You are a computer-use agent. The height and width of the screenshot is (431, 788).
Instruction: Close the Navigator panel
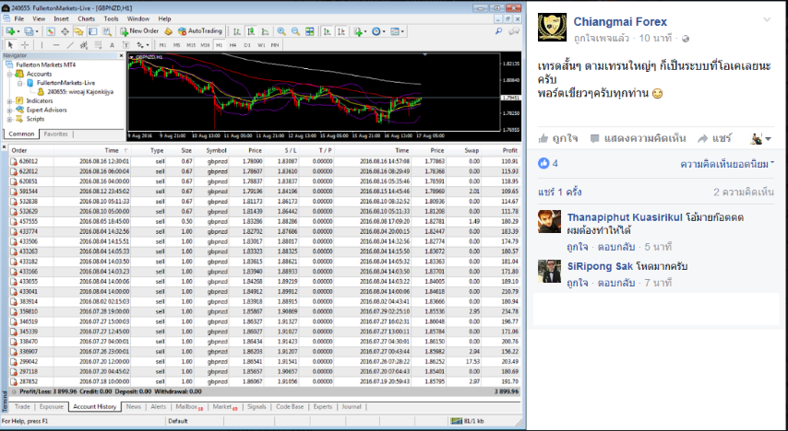point(121,55)
